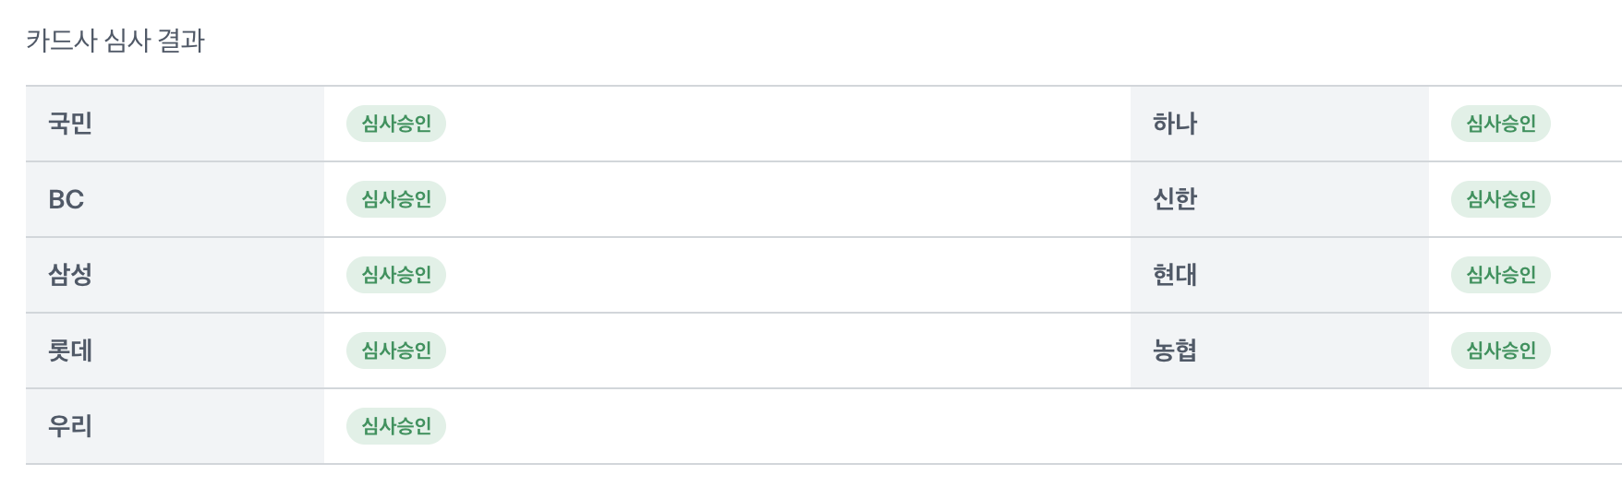Click the 롯데 심사승인 status badge
This screenshot has height=487, width=1622.
pyautogui.click(x=396, y=350)
